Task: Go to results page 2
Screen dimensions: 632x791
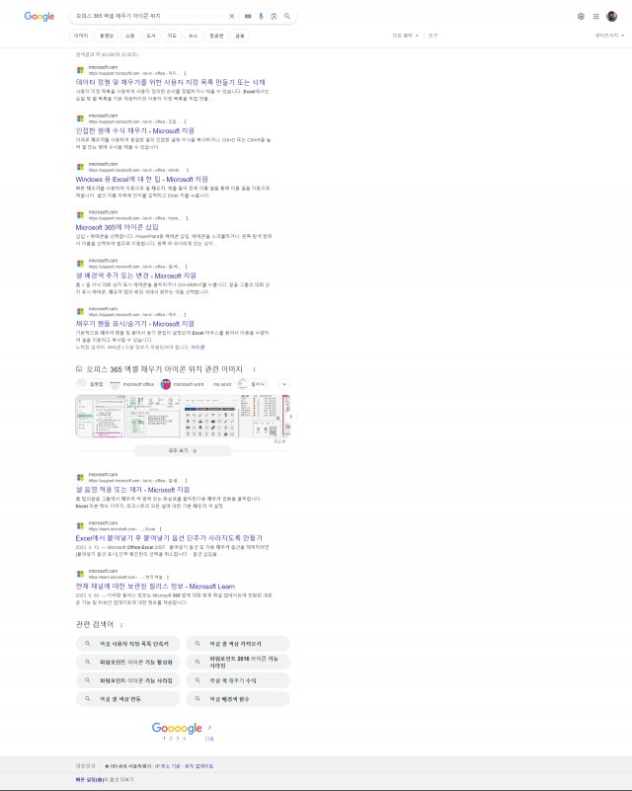Action: (171, 739)
